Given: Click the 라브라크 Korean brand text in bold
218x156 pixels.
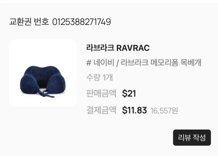Looking at the screenshot, I should tap(100, 48).
